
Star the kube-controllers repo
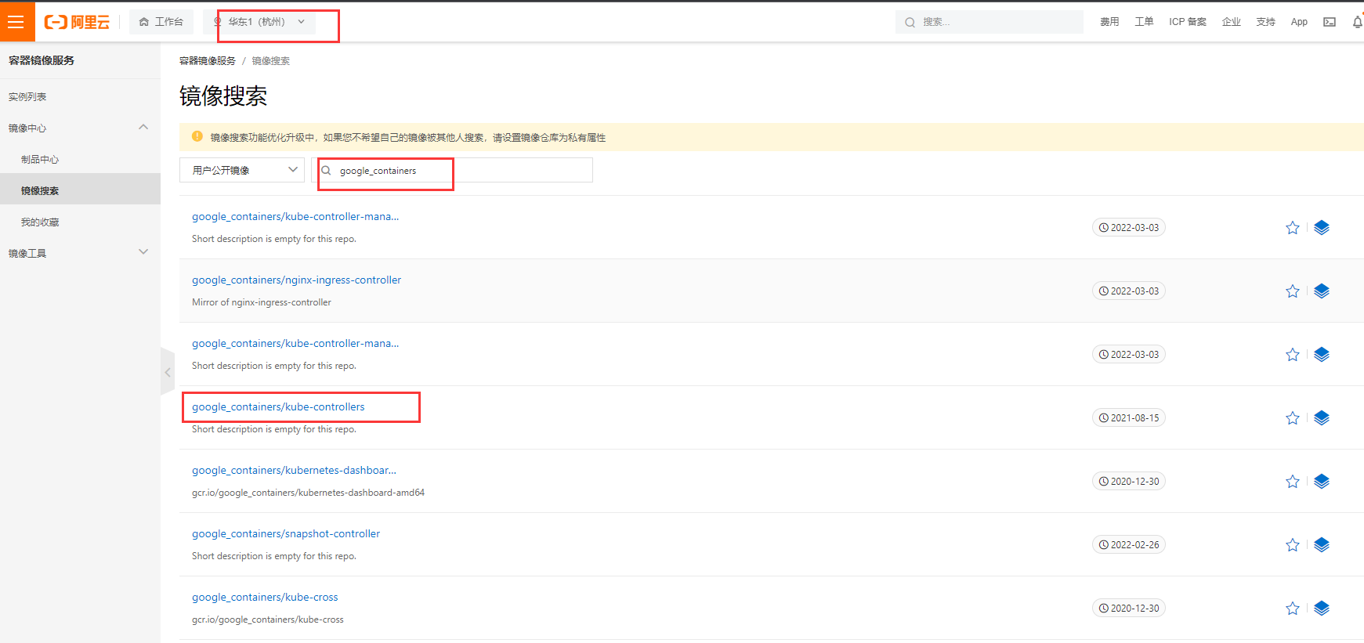pyautogui.click(x=1293, y=418)
